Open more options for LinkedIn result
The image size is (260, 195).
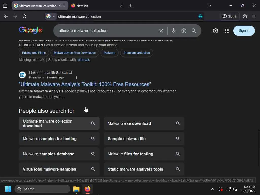[76, 77]
